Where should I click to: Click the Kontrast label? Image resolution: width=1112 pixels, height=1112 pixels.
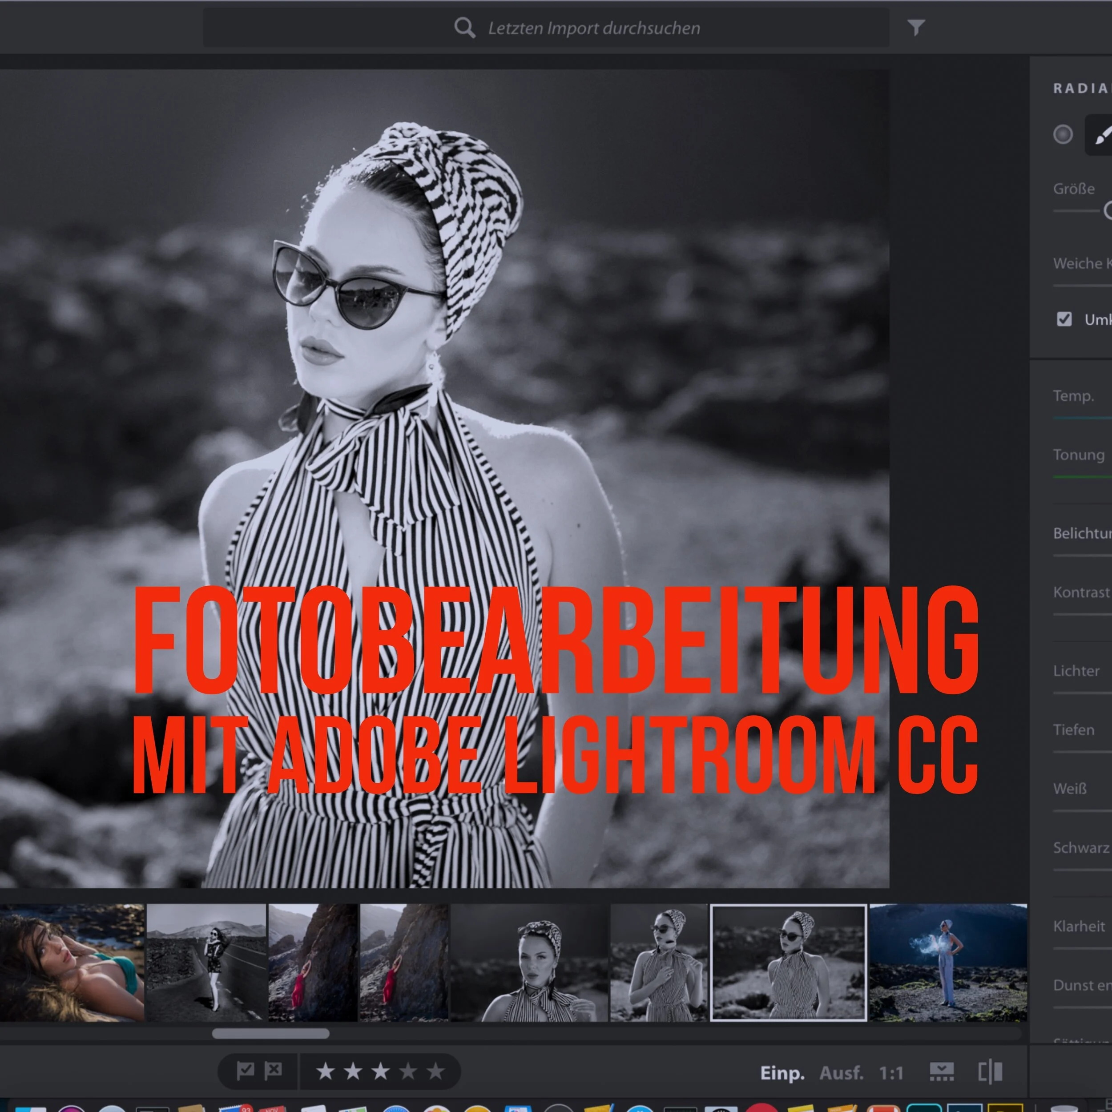pyautogui.click(x=1081, y=592)
